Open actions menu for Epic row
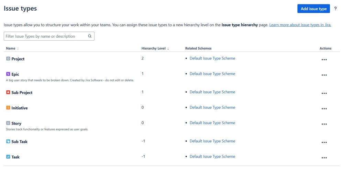This screenshot has height=171, width=343. pos(324,75)
